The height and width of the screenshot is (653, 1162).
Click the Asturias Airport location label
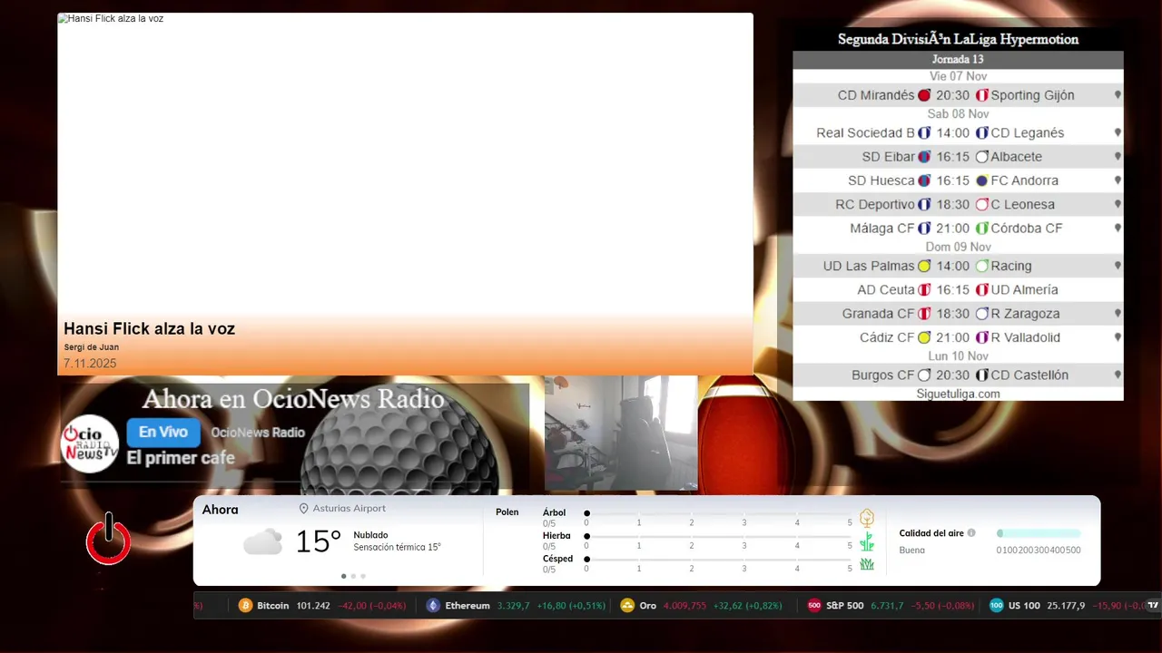click(x=350, y=509)
